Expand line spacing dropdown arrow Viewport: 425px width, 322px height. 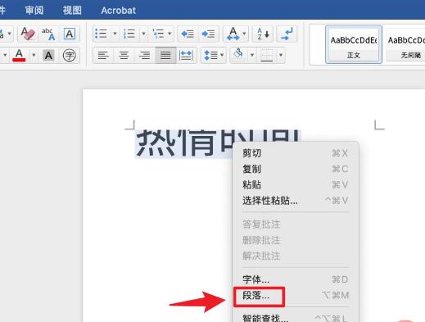(222, 56)
